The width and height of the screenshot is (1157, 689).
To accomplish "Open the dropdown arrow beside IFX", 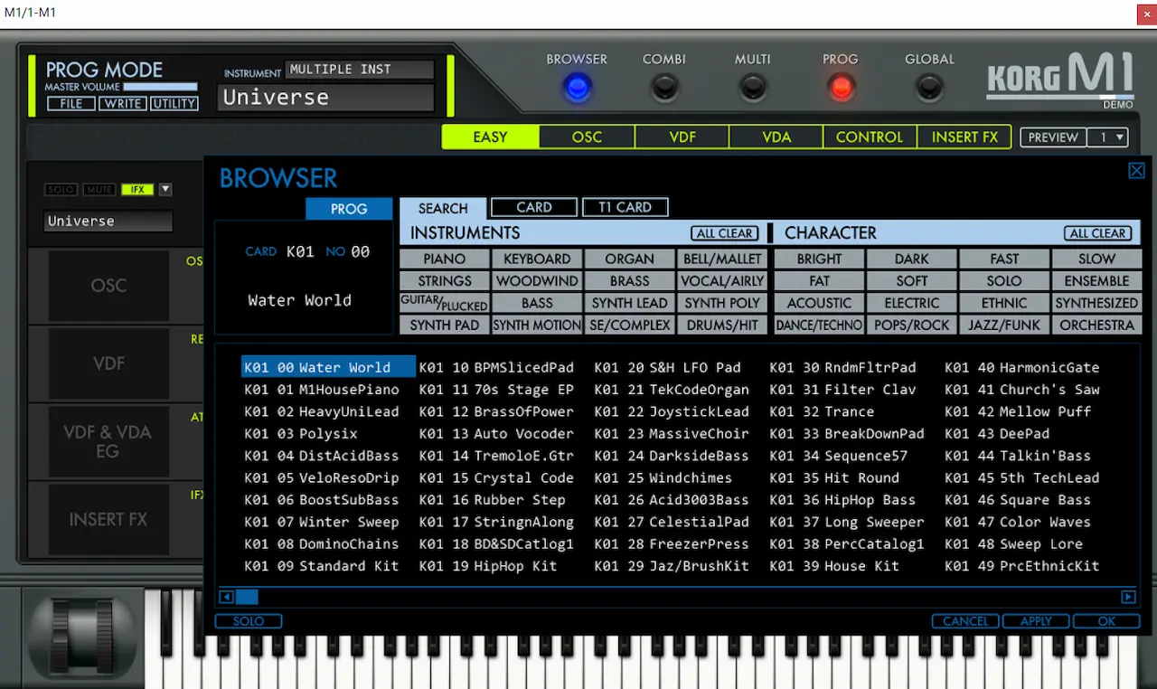I will [x=165, y=190].
